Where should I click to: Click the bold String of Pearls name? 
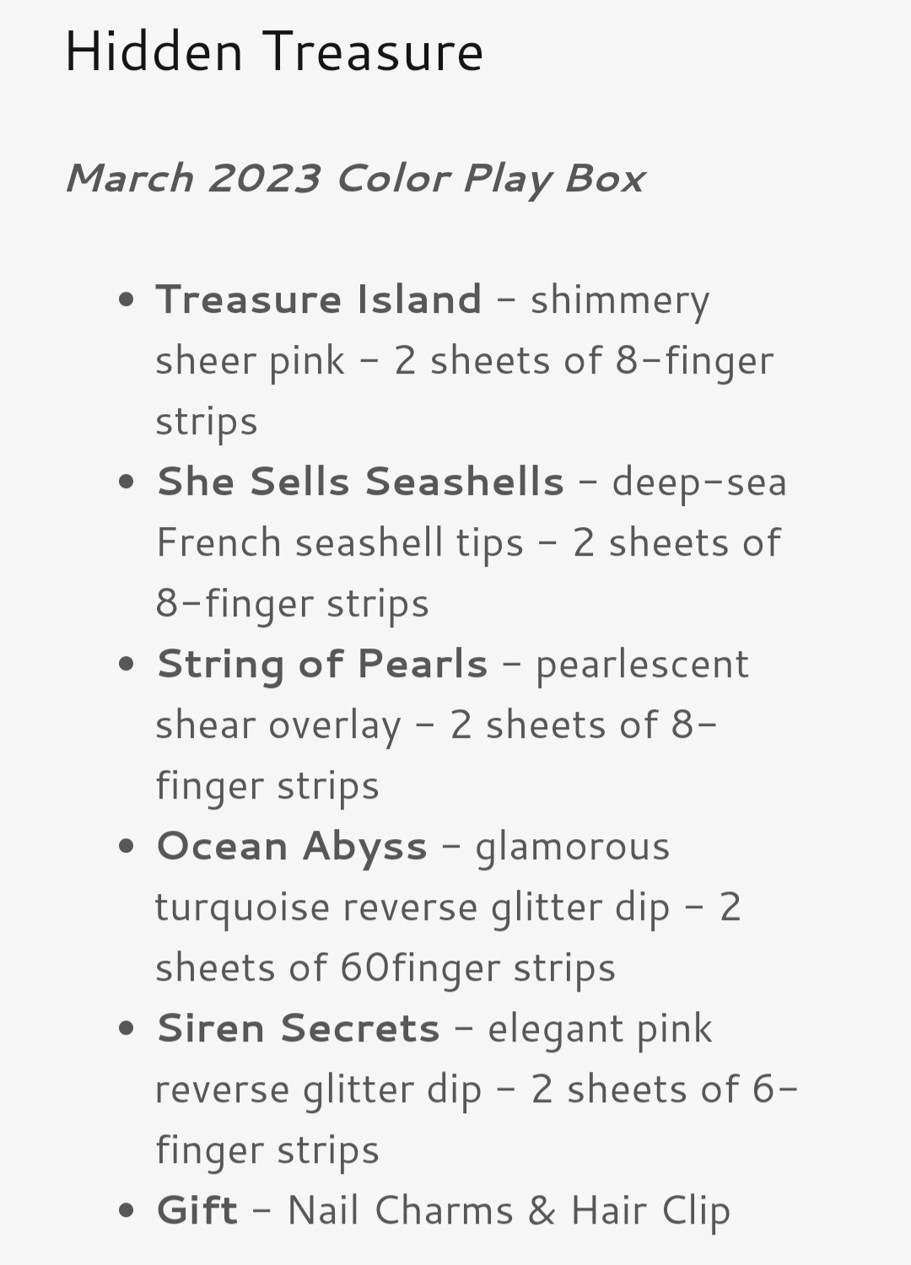[x=322, y=664]
